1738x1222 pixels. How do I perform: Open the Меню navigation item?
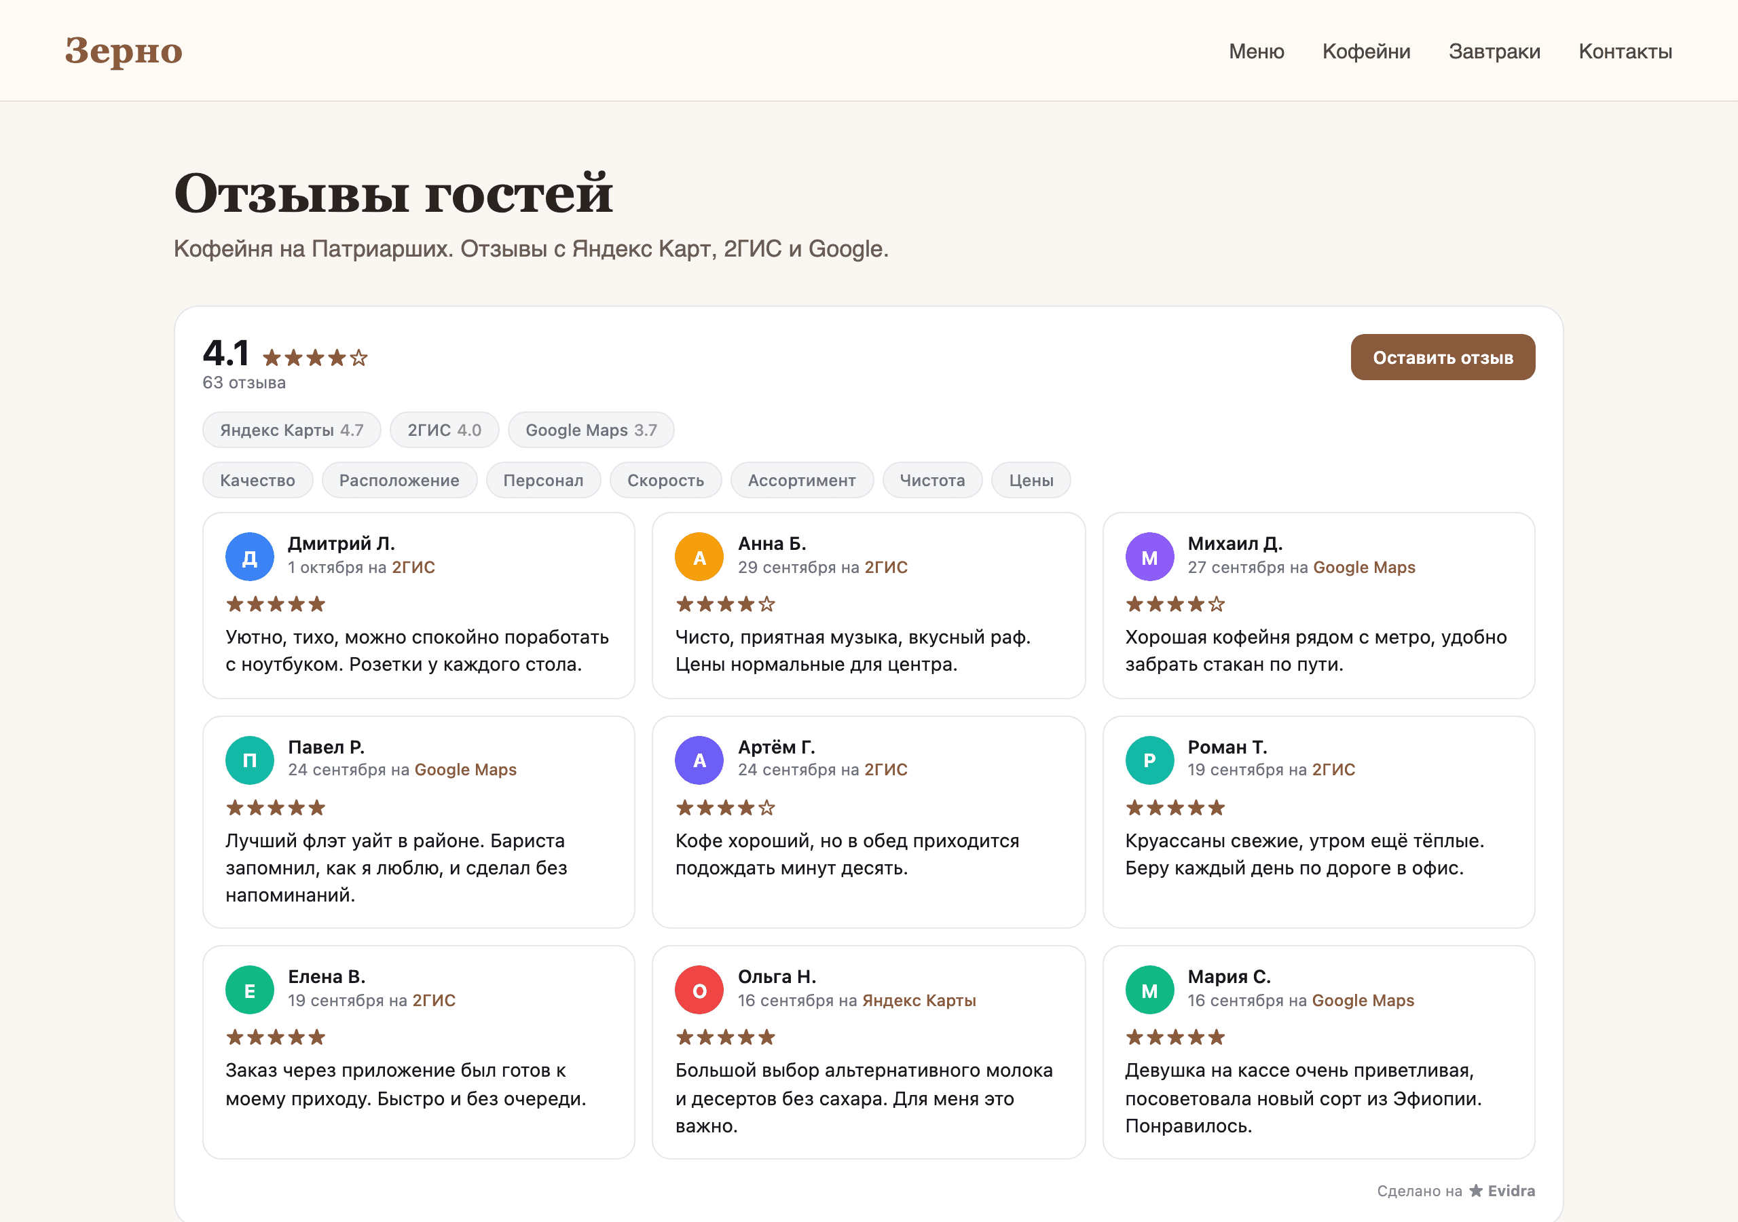1256,52
